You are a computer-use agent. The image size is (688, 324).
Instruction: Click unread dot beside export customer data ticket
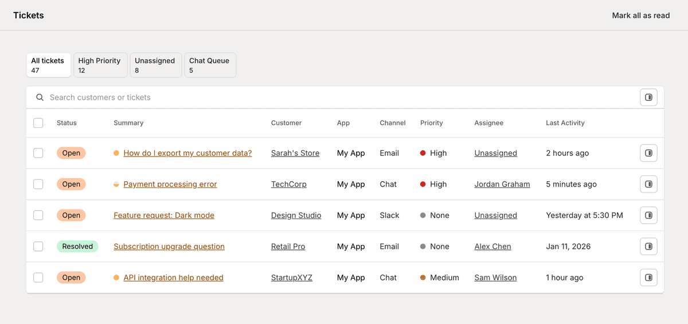pos(116,153)
